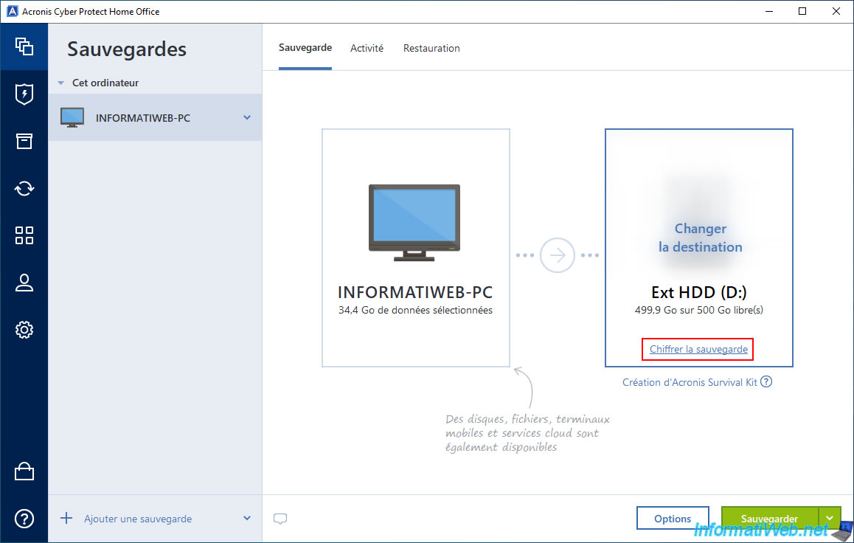Click Chiffrer la sauvegarde link
This screenshot has height=543, width=854.
(x=698, y=349)
